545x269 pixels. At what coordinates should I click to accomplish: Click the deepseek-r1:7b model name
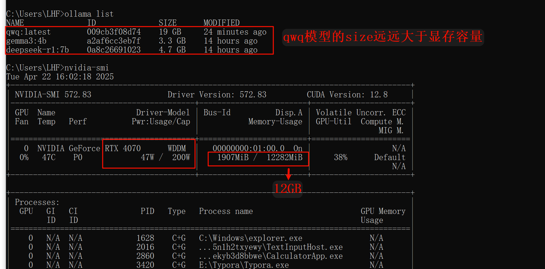[38, 50]
